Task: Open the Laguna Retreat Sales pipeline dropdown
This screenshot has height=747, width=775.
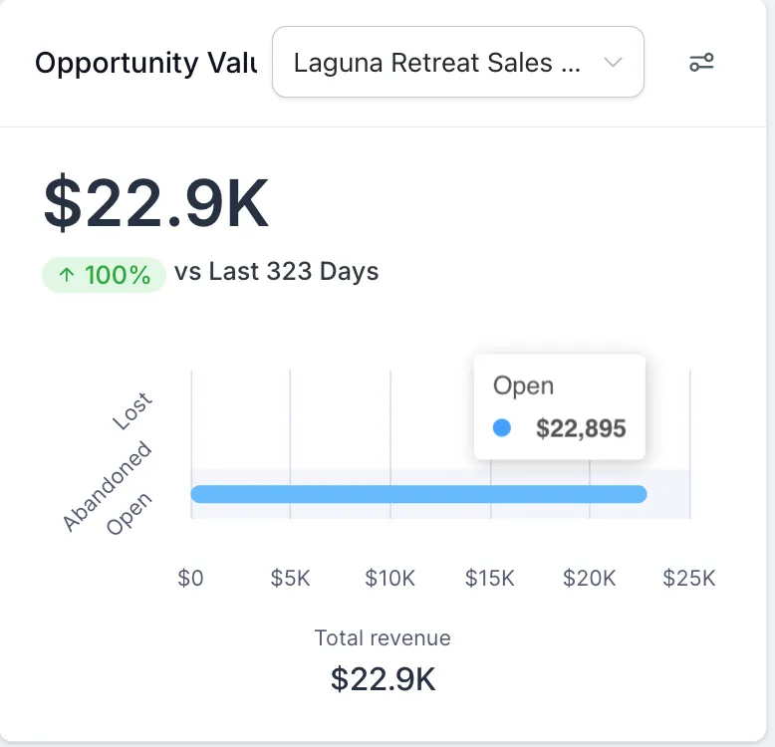Action: coord(438,63)
